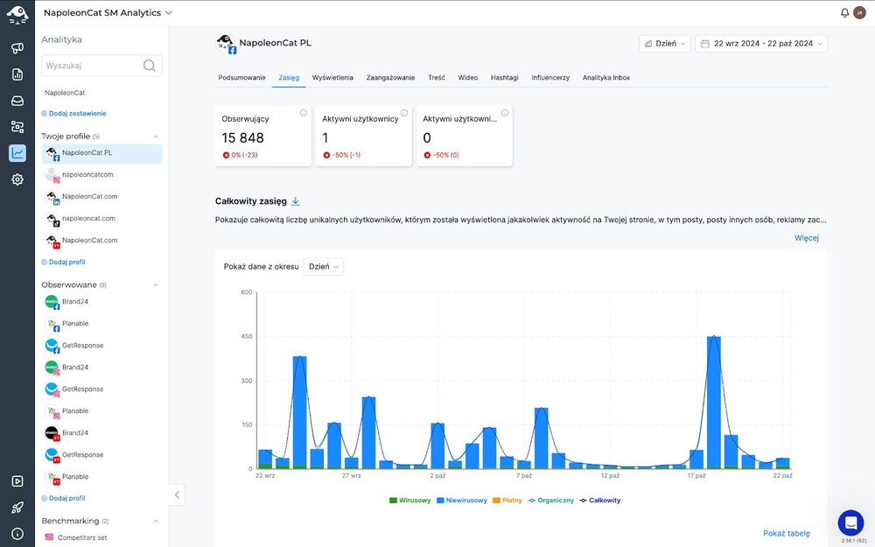Collapse the sidebar panel arrow
This screenshot has height=547, width=875.
(x=177, y=494)
